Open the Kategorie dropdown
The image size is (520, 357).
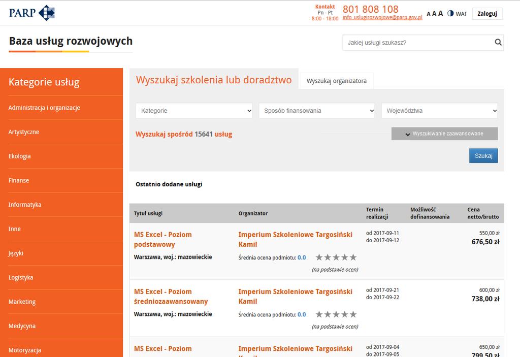194,111
